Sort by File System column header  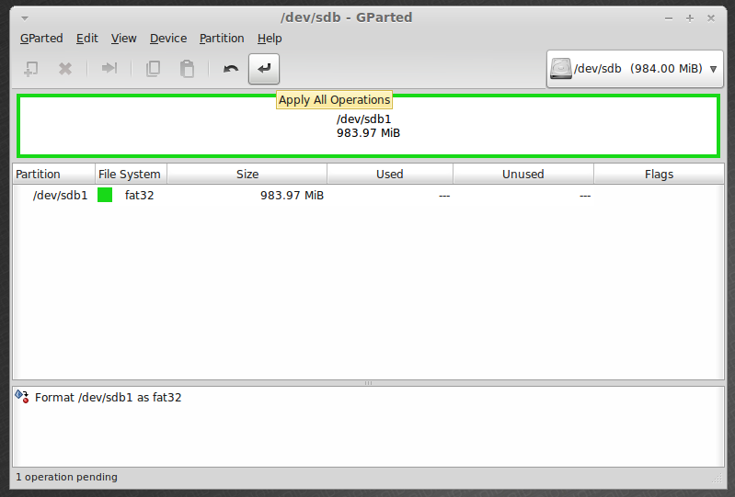pos(132,175)
